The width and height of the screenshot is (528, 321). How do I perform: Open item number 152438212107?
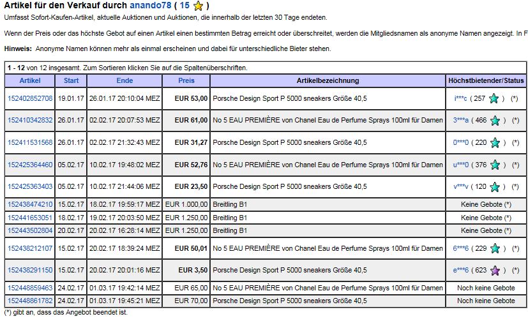(30, 249)
